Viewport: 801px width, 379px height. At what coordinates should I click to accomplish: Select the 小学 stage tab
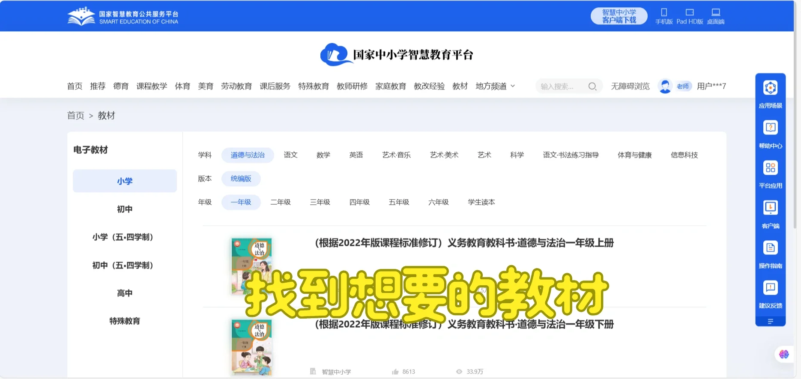pos(125,181)
